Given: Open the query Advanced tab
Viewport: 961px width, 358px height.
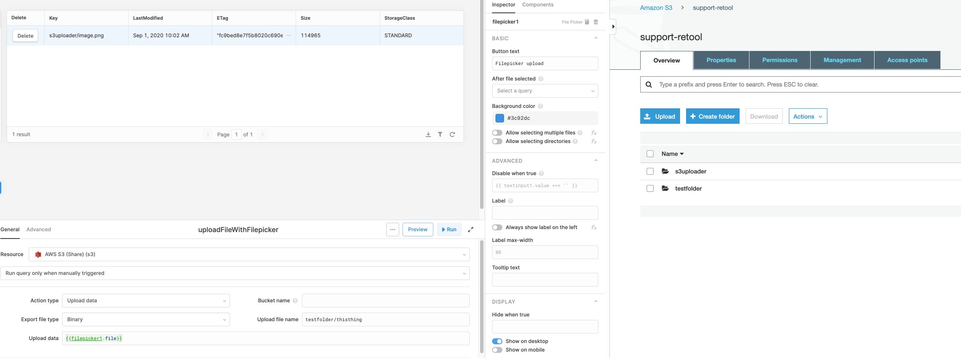Looking at the screenshot, I should tap(39, 230).
